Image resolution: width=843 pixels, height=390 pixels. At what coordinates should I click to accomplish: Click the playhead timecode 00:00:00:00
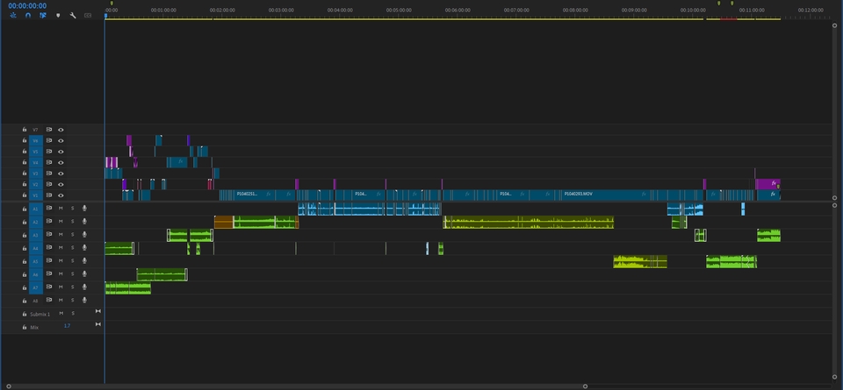(27, 6)
